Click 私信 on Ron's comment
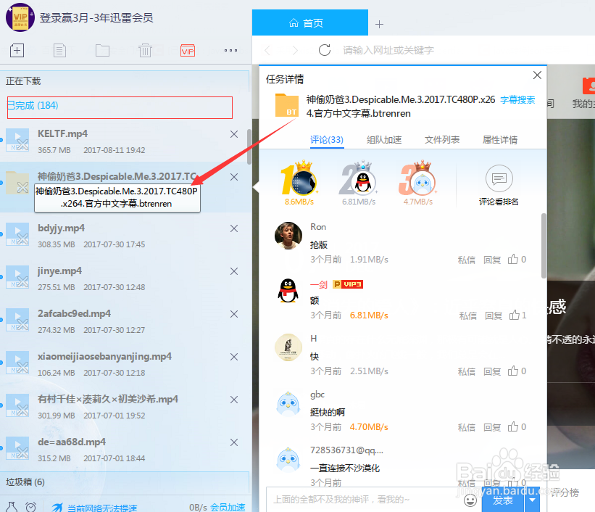Image resolution: width=595 pixels, height=512 pixels. (x=467, y=260)
